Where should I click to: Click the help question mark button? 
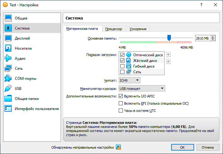[x=201, y=5]
